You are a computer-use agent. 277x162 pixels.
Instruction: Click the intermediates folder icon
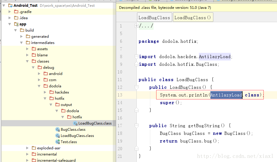pyautogui.click(x=28, y=42)
